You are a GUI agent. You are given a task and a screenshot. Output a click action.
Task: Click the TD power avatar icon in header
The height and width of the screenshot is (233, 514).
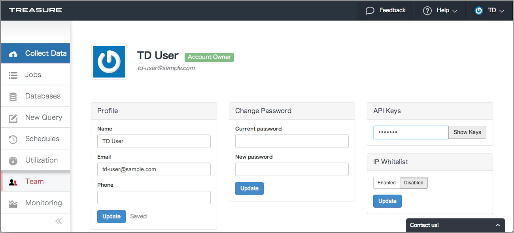tap(479, 11)
